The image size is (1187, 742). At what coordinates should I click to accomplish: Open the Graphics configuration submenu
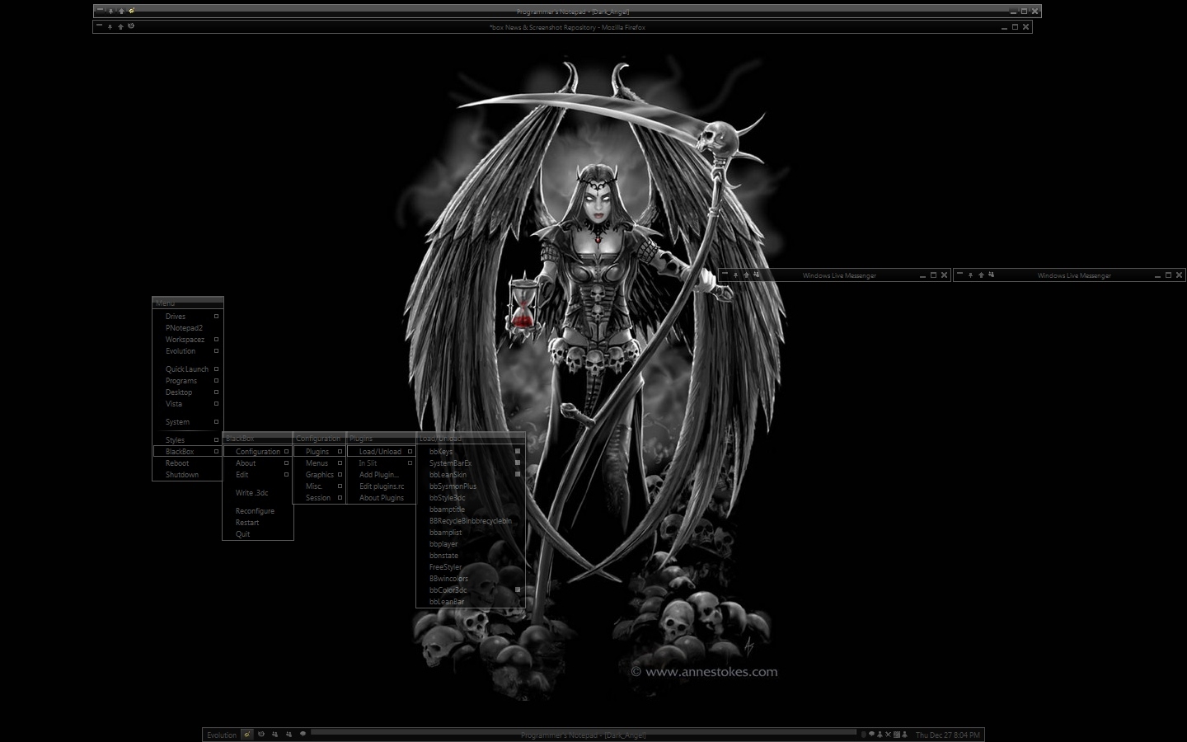(x=319, y=475)
